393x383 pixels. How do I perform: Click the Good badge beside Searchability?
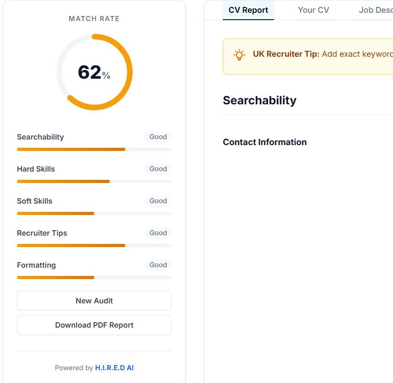point(158,137)
